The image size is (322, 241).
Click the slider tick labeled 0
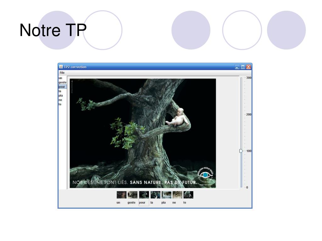click(247, 187)
